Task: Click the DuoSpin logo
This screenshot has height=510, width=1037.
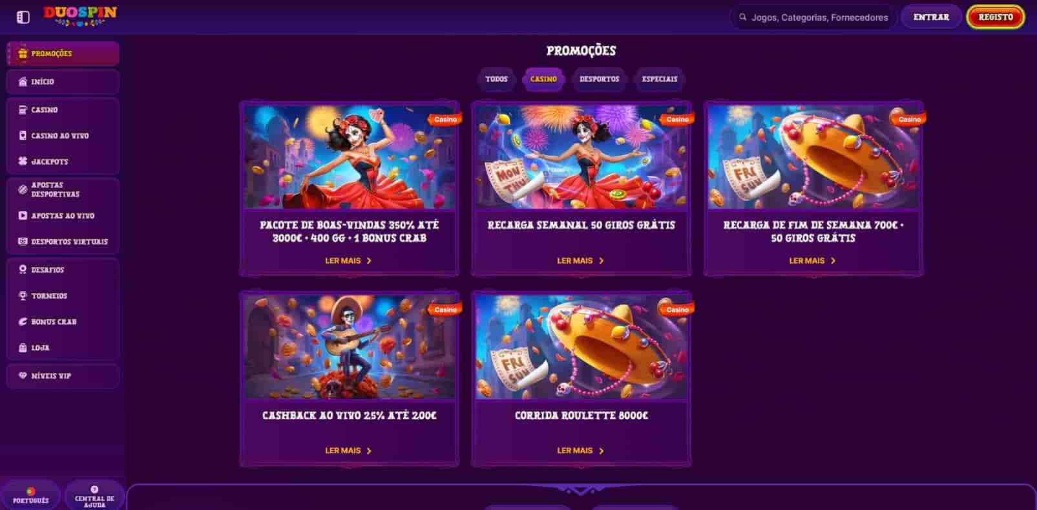Action: click(x=80, y=16)
